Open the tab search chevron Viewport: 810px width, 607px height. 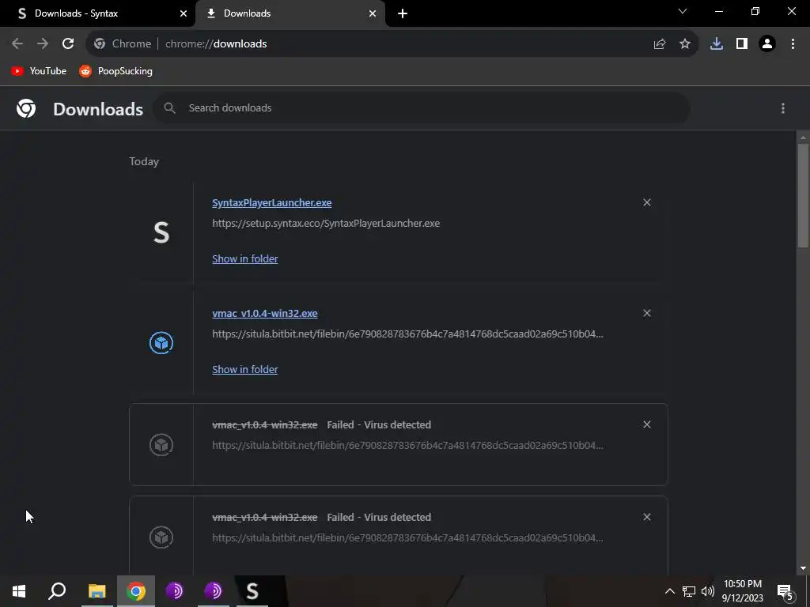tap(683, 11)
